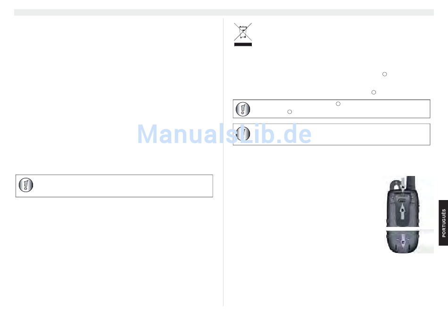Click the black bar beneath the bin symbol
Image resolution: width=448 pixels, height=318 pixels.
[243, 45]
